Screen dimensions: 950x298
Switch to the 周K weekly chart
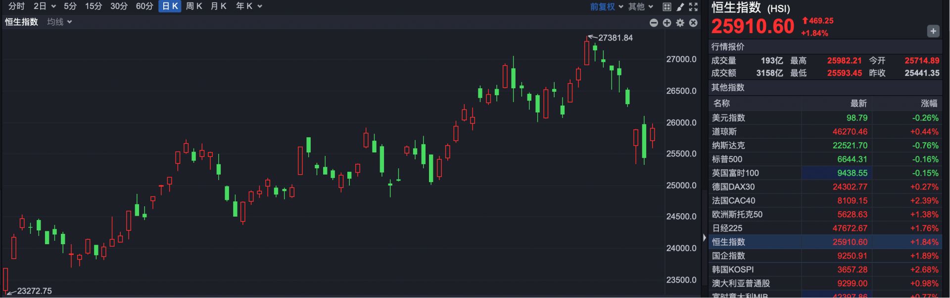pos(194,6)
